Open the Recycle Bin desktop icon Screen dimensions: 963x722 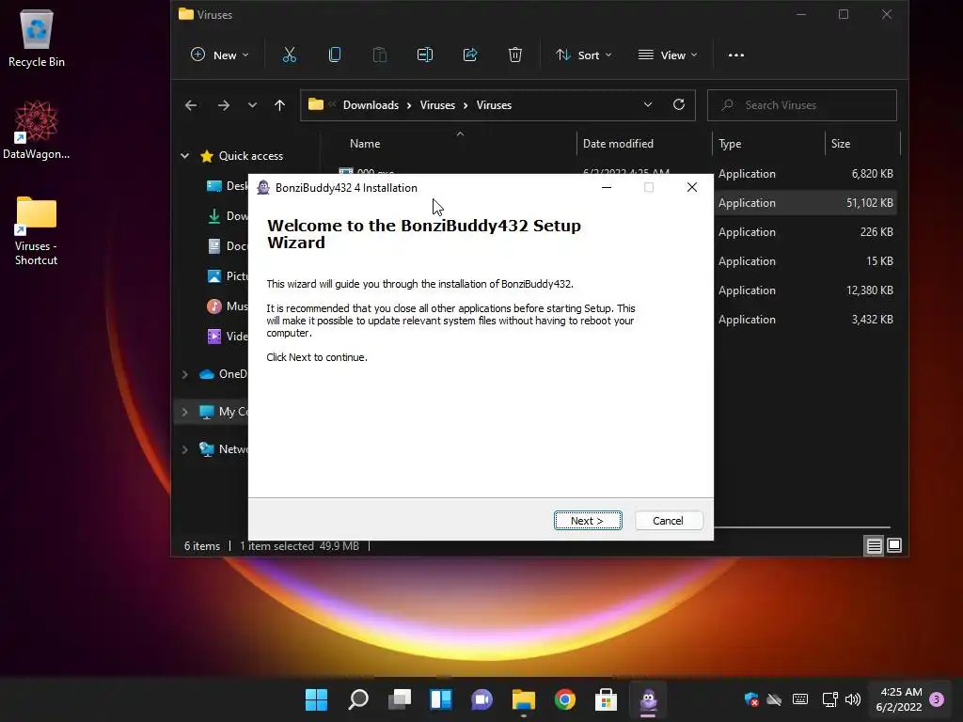37,38
